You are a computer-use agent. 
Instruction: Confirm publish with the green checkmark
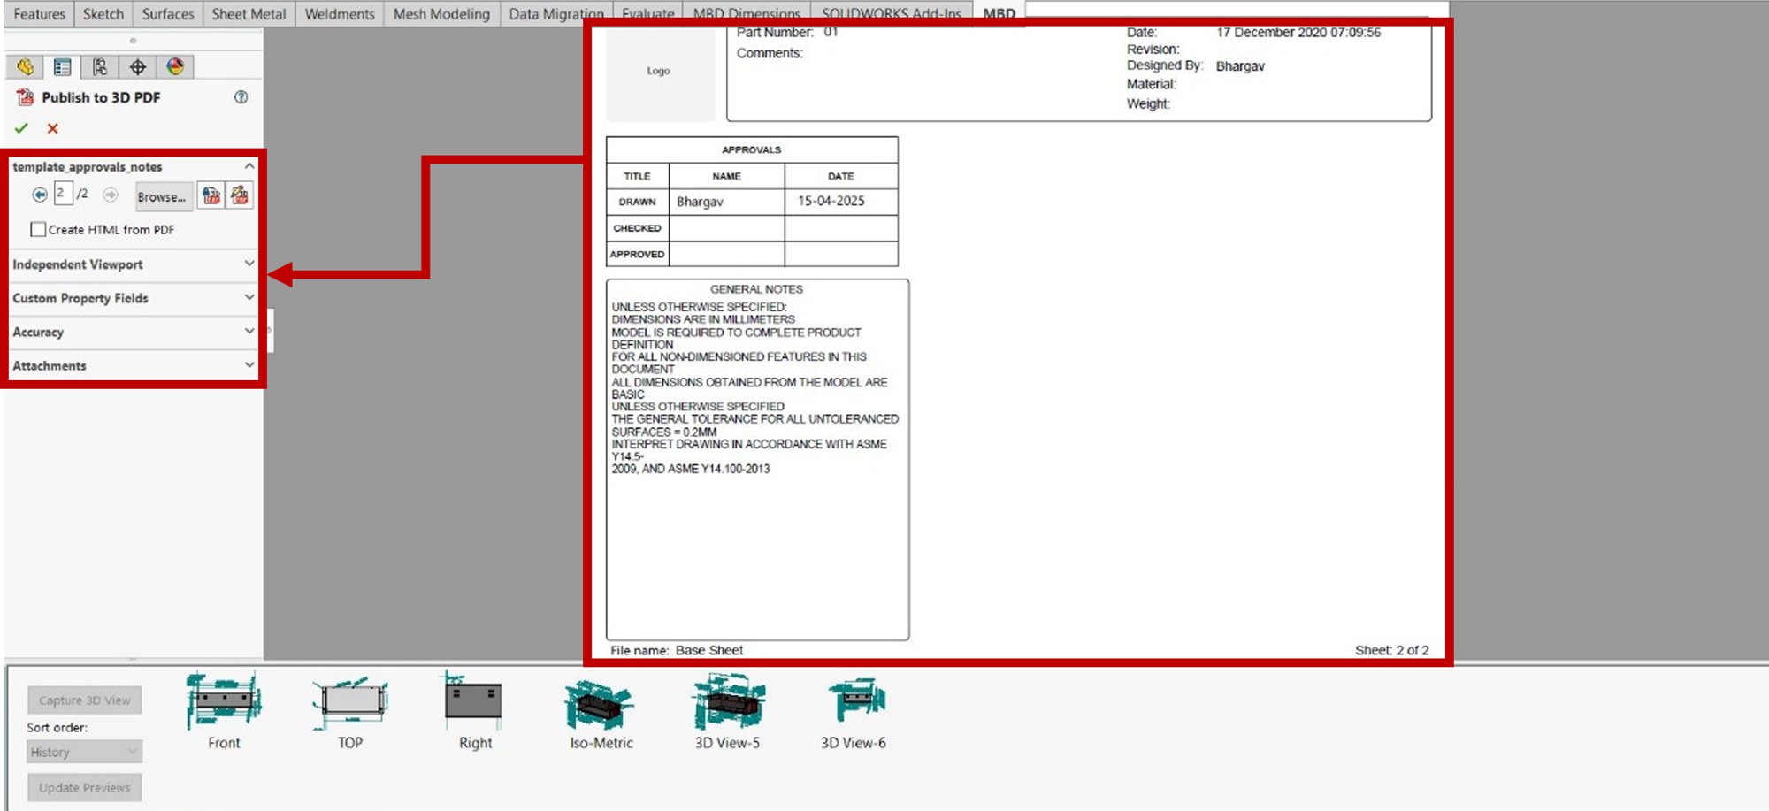click(21, 128)
